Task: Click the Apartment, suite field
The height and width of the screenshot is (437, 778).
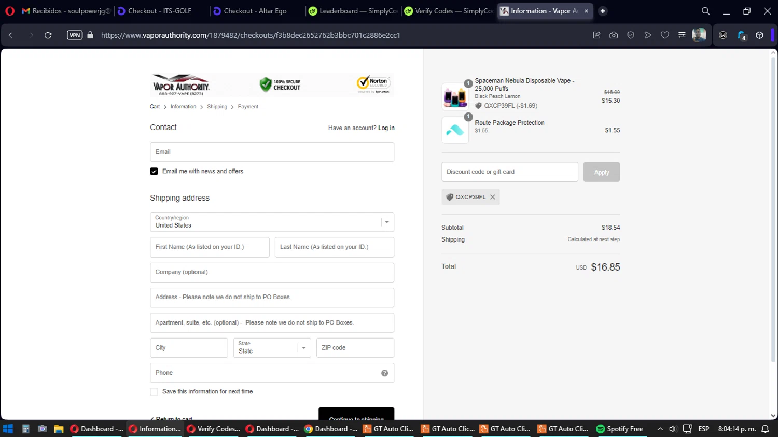Action: coord(272,322)
